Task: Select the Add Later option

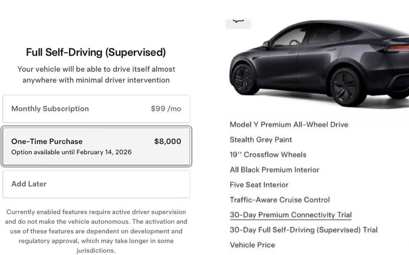Action: click(x=96, y=184)
